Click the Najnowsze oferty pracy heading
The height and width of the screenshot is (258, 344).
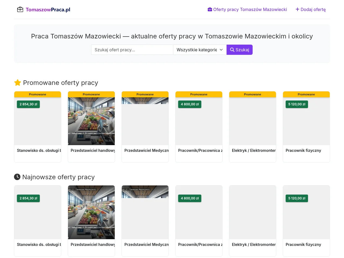coord(59,177)
